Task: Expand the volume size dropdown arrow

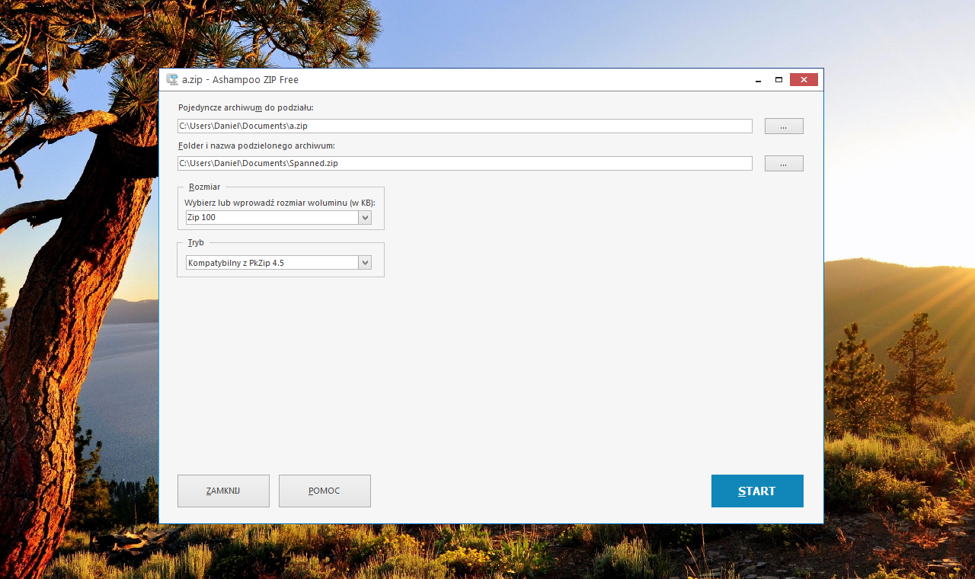Action: [366, 218]
